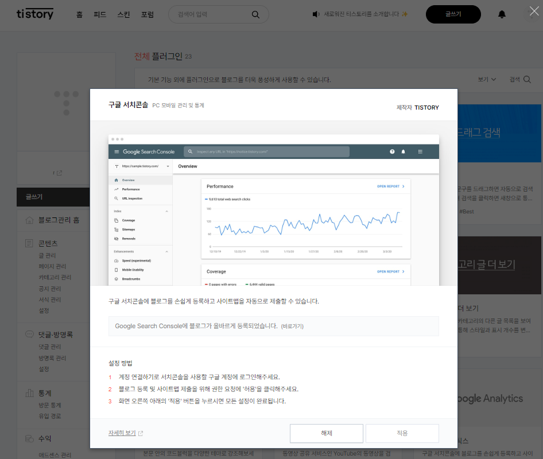Image resolution: width=543 pixels, height=459 pixels.
Task: Click the 전체 플러그인 heading
Action: click(x=158, y=56)
